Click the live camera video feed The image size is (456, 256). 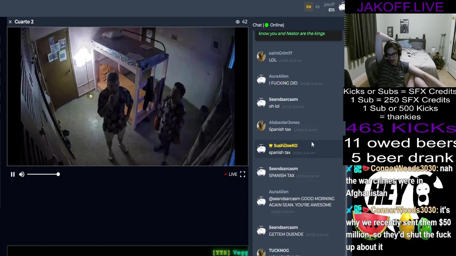[x=128, y=97]
